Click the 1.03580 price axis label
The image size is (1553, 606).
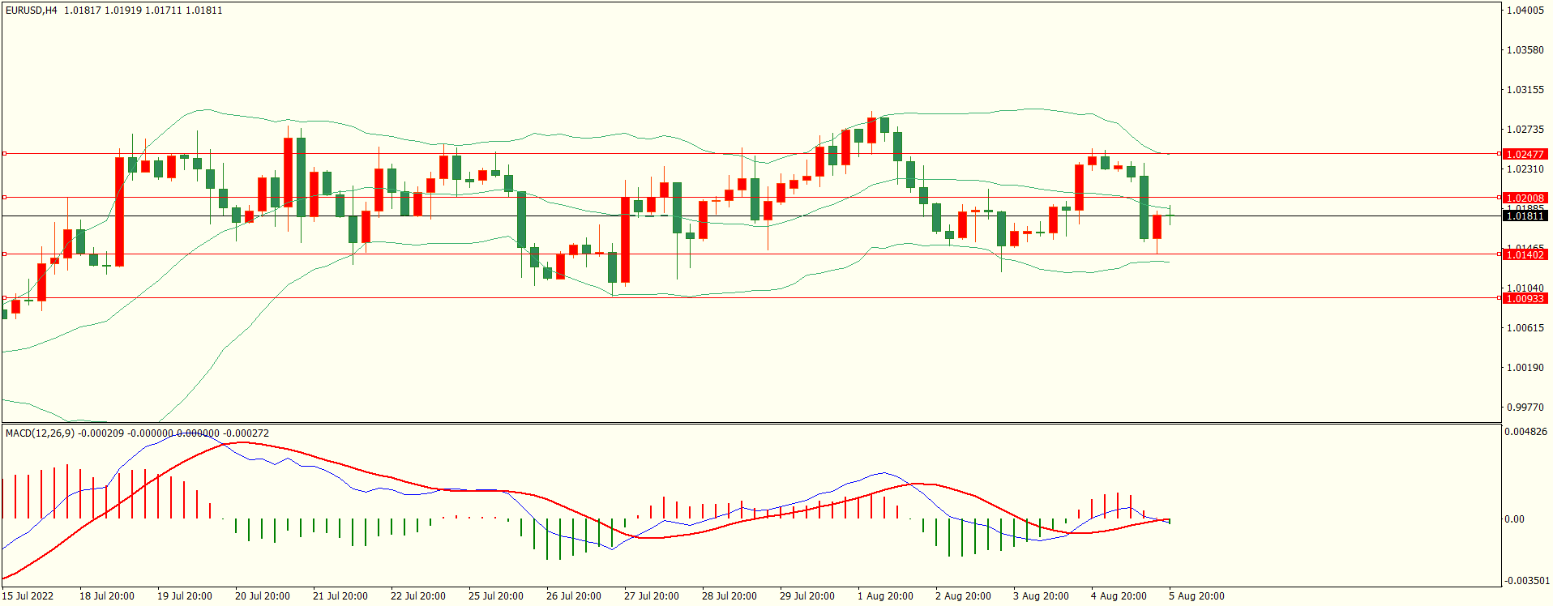(x=1525, y=50)
